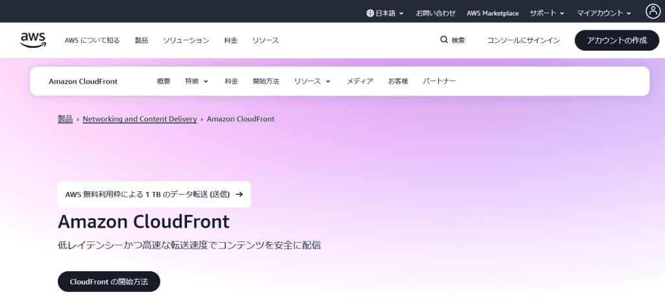Select the 概要 tab
Viewport: 665px width, 305px height.
[x=163, y=81]
